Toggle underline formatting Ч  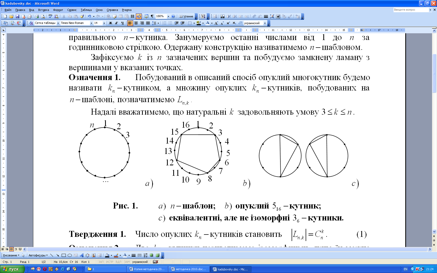(x=122, y=23)
